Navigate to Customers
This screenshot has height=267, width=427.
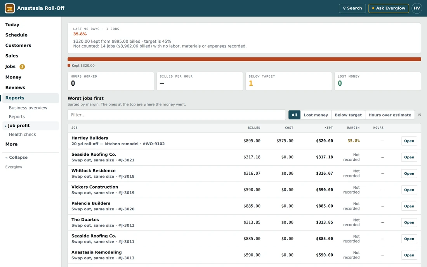(x=18, y=45)
